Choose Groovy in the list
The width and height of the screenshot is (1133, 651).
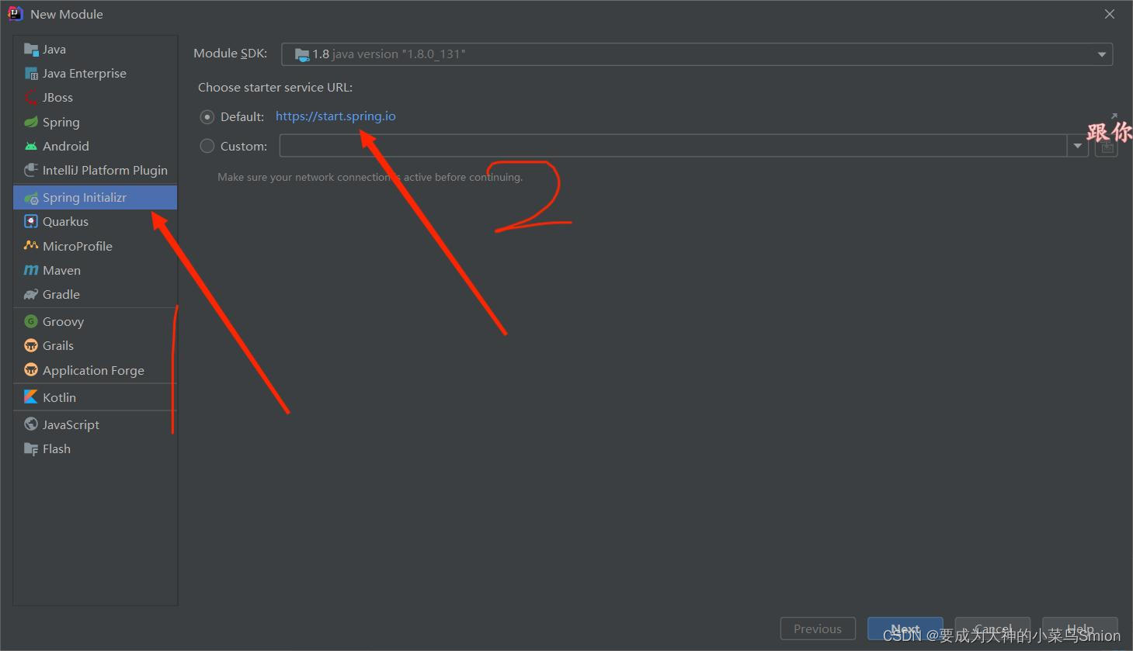click(96, 321)
